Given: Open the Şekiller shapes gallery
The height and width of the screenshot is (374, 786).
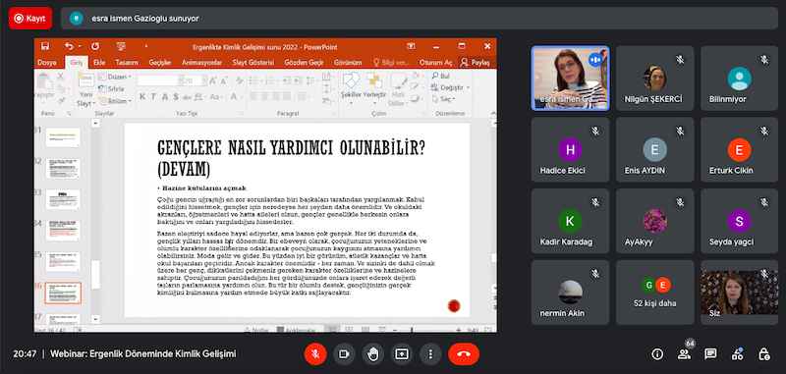Looking at the screenshot, I should 351,89.
